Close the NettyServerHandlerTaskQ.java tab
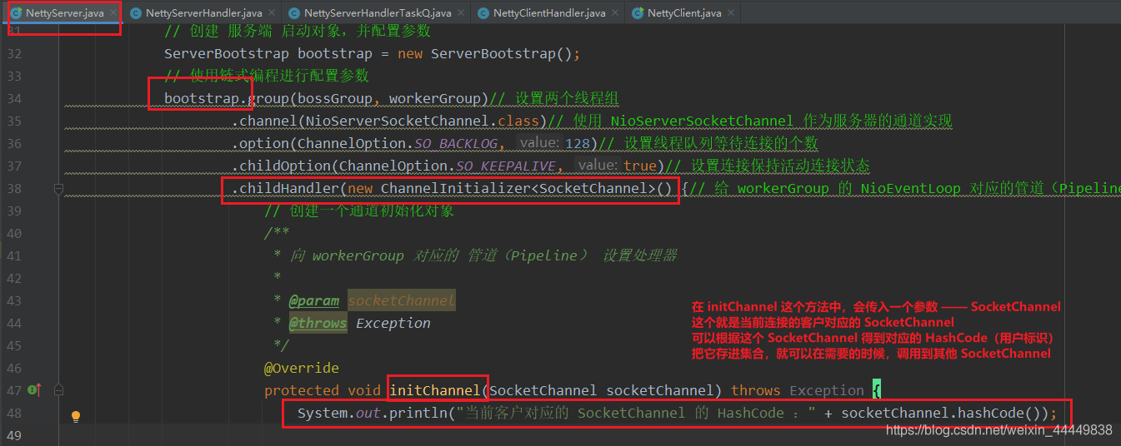The height and width of the screenshot is (446, 1121). point(460,13)
